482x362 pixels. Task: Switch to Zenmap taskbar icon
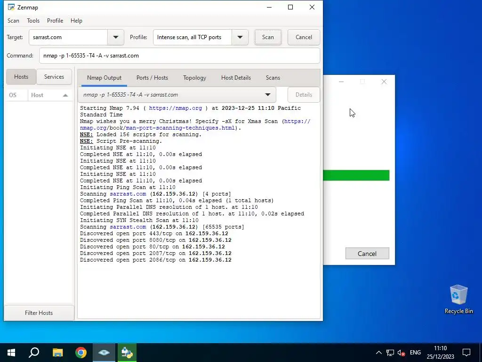[104, 353]
